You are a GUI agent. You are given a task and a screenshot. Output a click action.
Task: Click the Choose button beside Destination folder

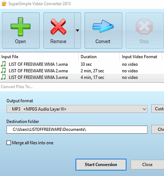click(x=158, y=129)
